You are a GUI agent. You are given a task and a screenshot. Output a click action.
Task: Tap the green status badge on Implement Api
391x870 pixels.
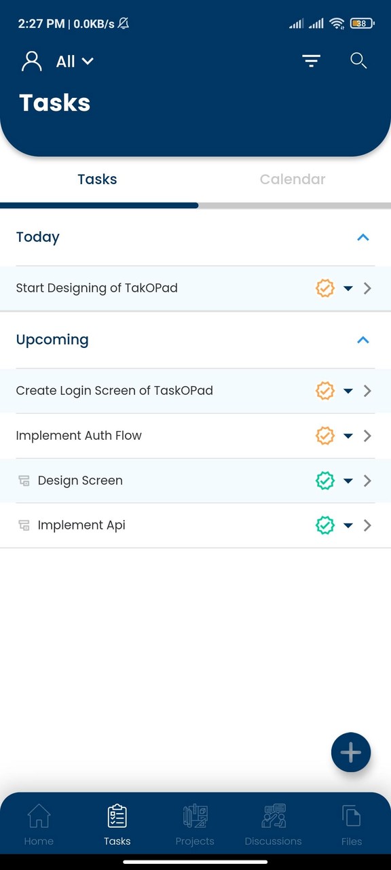click(x=325, y=525)
